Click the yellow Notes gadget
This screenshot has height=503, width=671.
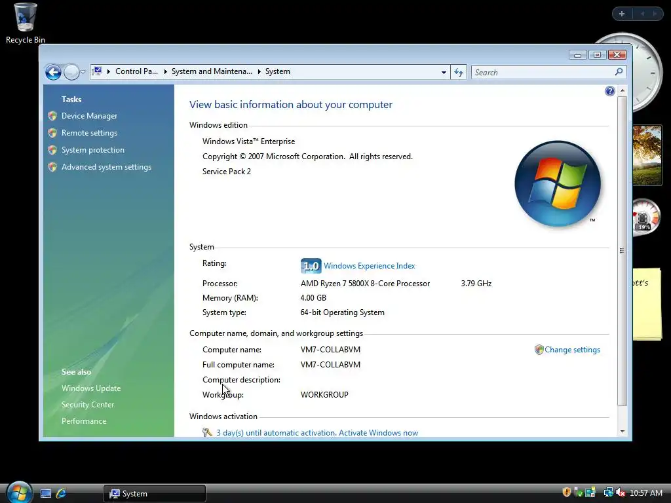tap(647, 304)
